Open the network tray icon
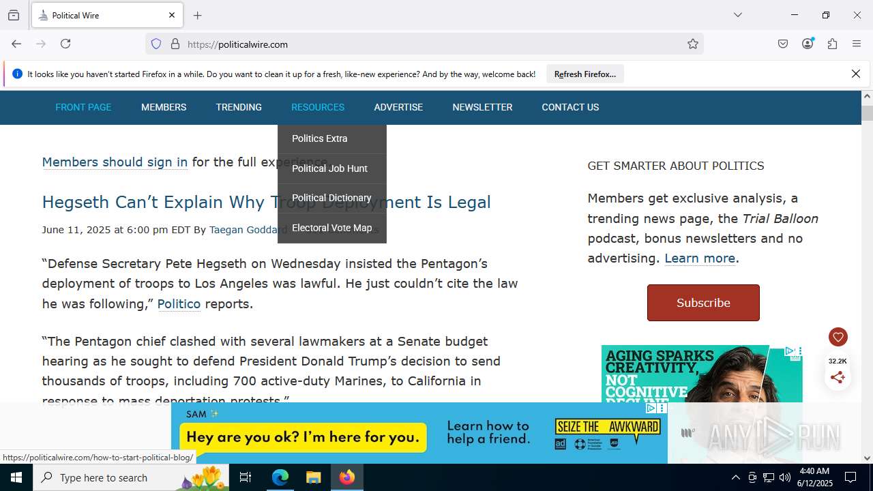 pos(769,477)
